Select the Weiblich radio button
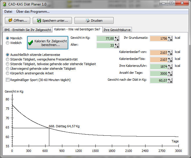The image size is (191, 158). [8, 43]
